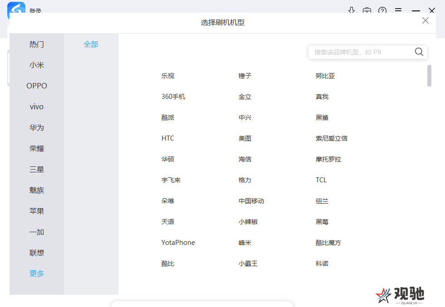
Task: Select the vivo brand tab
Action: click(37, 107)
